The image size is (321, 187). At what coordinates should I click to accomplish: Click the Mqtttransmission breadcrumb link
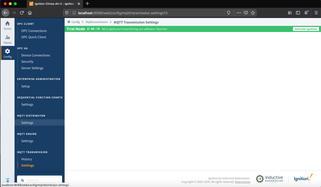[x=97, y=22]
